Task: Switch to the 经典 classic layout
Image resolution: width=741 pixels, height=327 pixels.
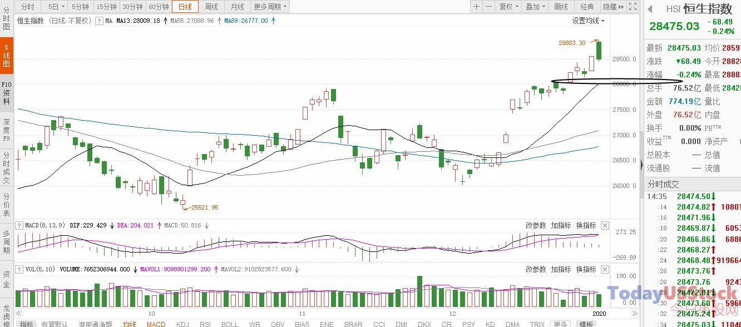Action: pos(587,7)
